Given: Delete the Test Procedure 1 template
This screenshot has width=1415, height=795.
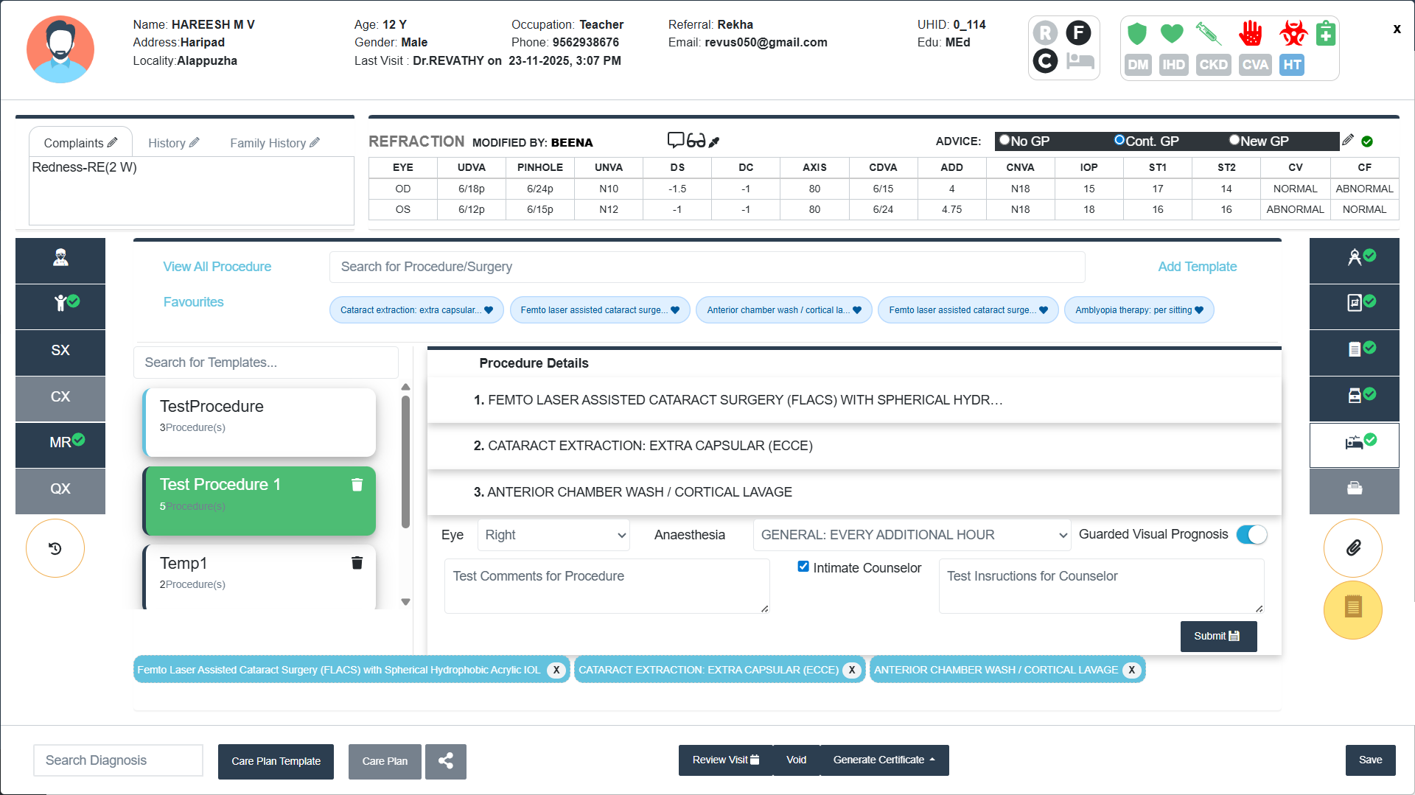Looking at the screenshot, I should coord(357,485).
